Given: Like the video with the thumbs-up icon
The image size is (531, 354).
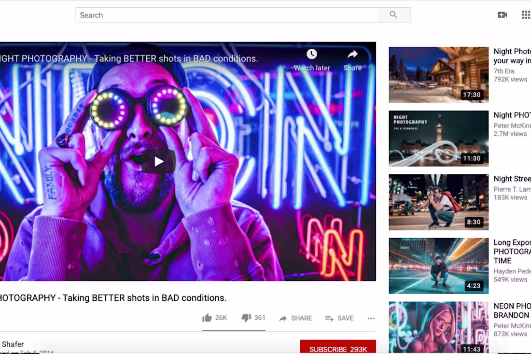Looking at the screenshot, I should [x=207, y=317].
